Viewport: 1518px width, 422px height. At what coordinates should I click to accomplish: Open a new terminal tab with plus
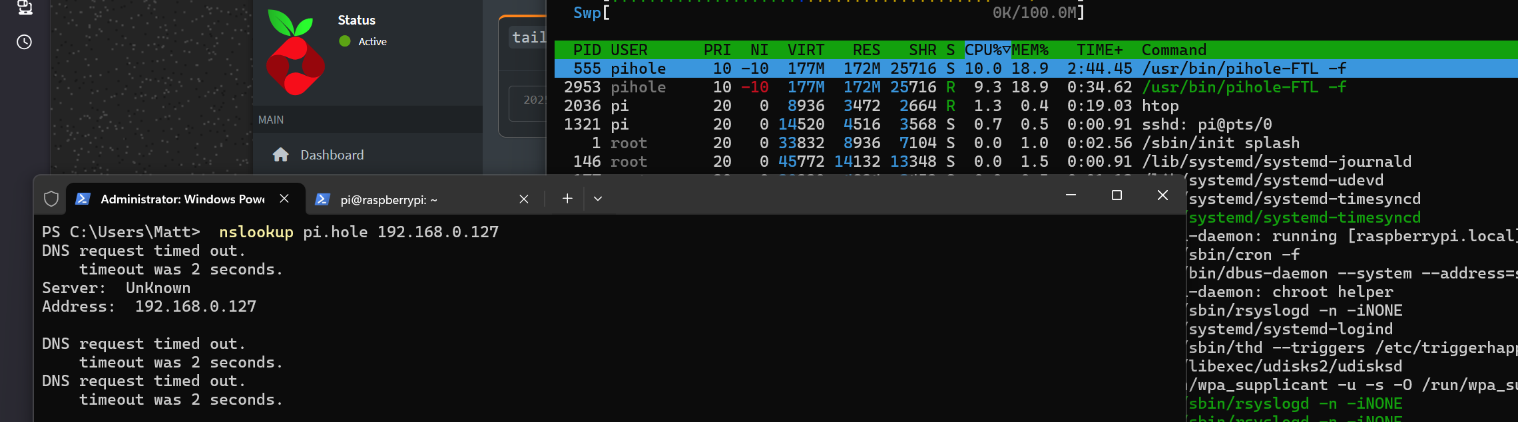[x=567, y=199]
